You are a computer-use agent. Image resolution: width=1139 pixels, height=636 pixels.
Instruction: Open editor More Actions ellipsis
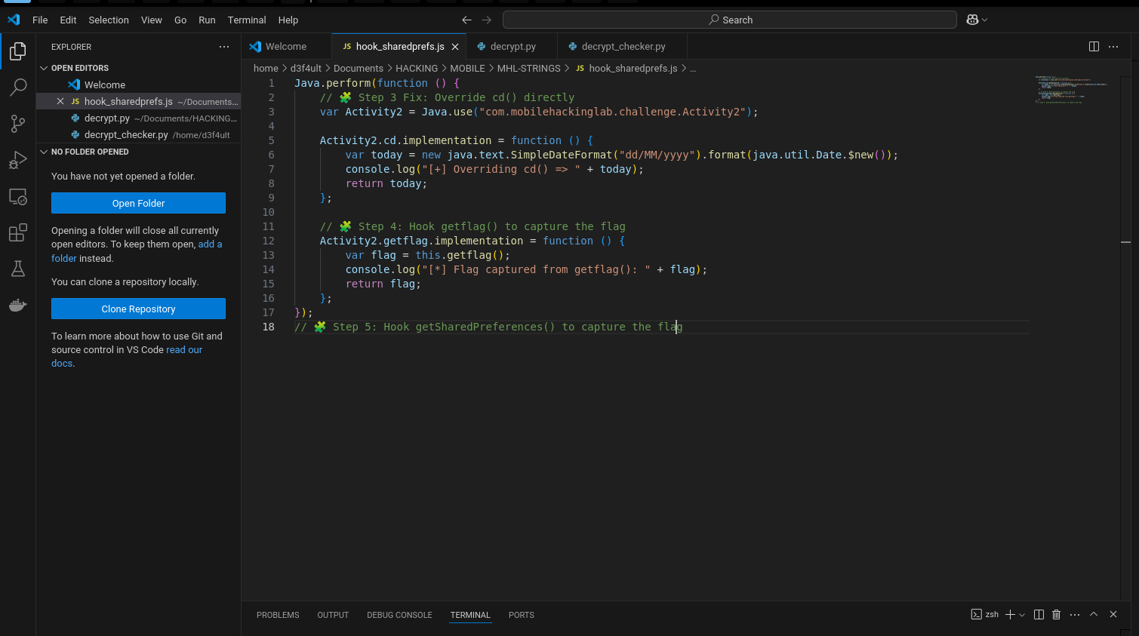pyautogui.click(x=1113, y=46)
